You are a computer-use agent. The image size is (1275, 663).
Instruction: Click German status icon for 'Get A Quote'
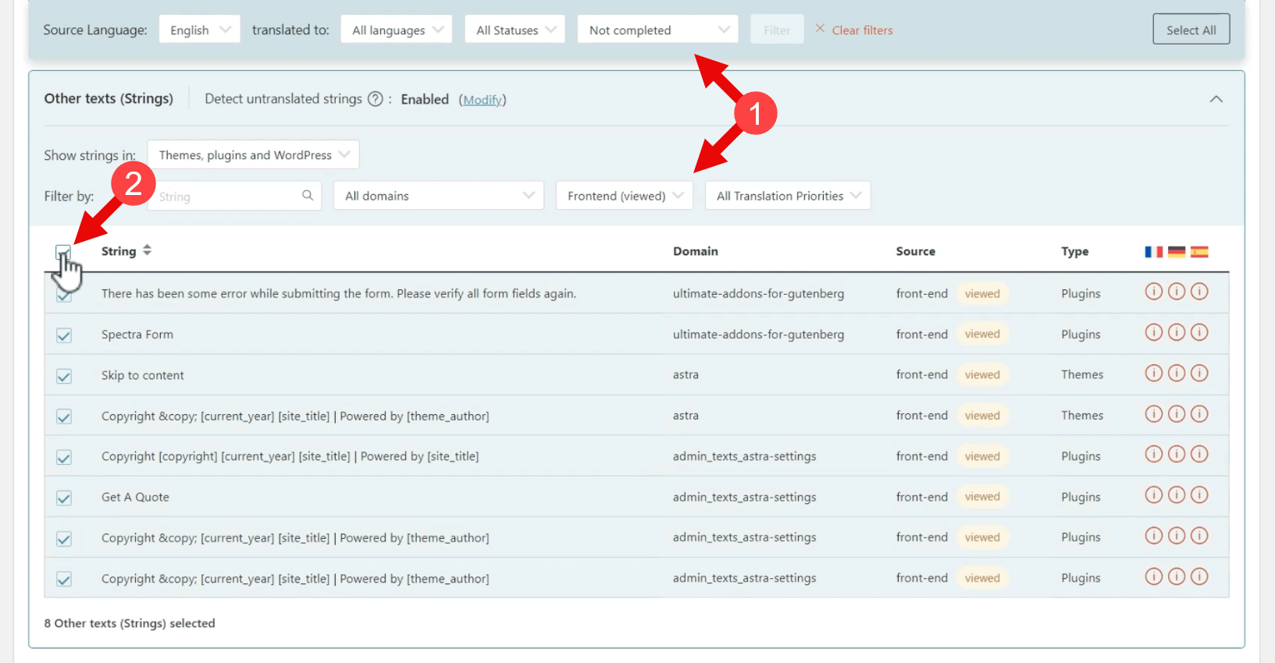tap(1177, 495)
